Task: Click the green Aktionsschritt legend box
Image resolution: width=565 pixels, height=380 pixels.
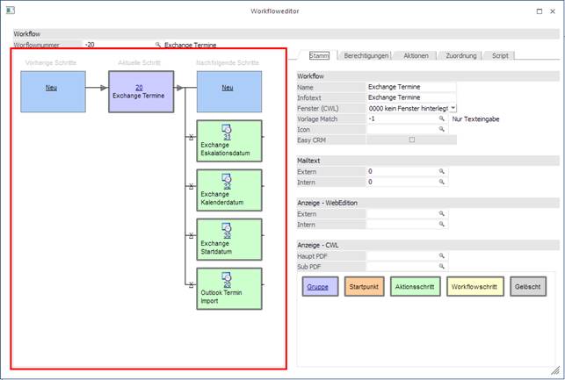Action: [x=414, y=287]
